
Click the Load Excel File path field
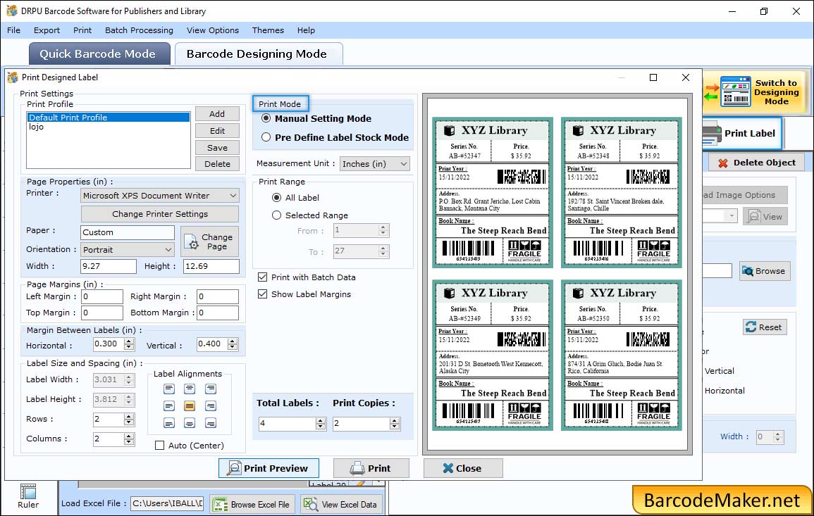[166, 503]
